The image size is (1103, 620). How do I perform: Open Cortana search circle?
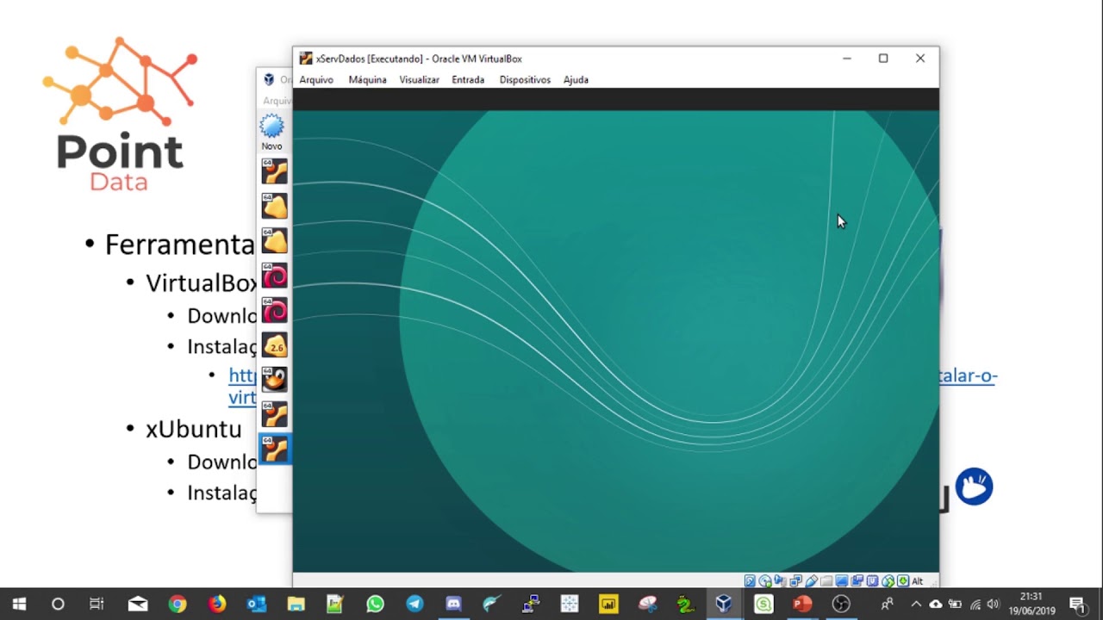click(58, 604)
